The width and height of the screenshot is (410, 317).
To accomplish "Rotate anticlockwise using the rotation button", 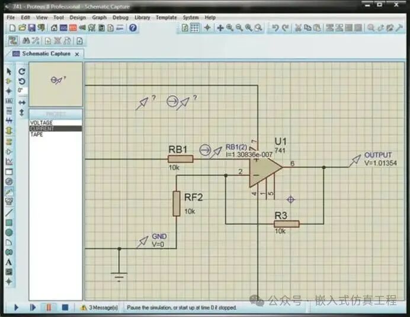I will [22, 81].
